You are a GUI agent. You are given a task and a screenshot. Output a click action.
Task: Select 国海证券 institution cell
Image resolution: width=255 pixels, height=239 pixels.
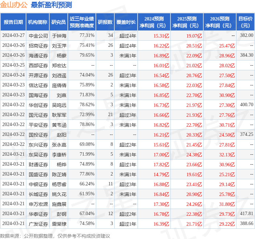click(x=38, y=95)
